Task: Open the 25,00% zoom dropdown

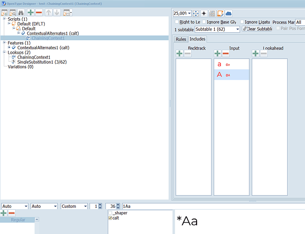Action: (x=189, y=14)
